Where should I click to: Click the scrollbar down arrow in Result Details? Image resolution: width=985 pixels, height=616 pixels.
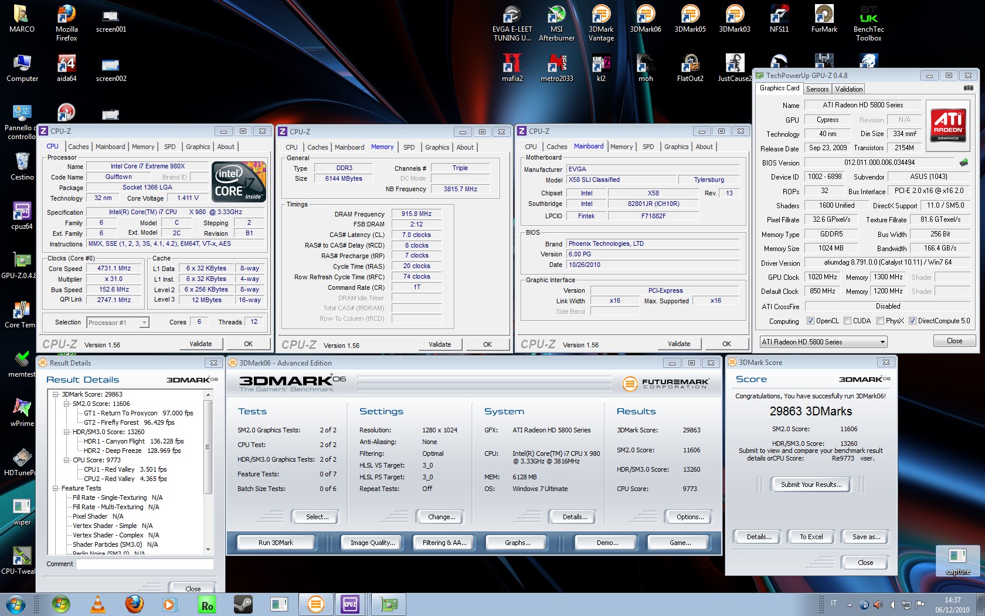208,550
